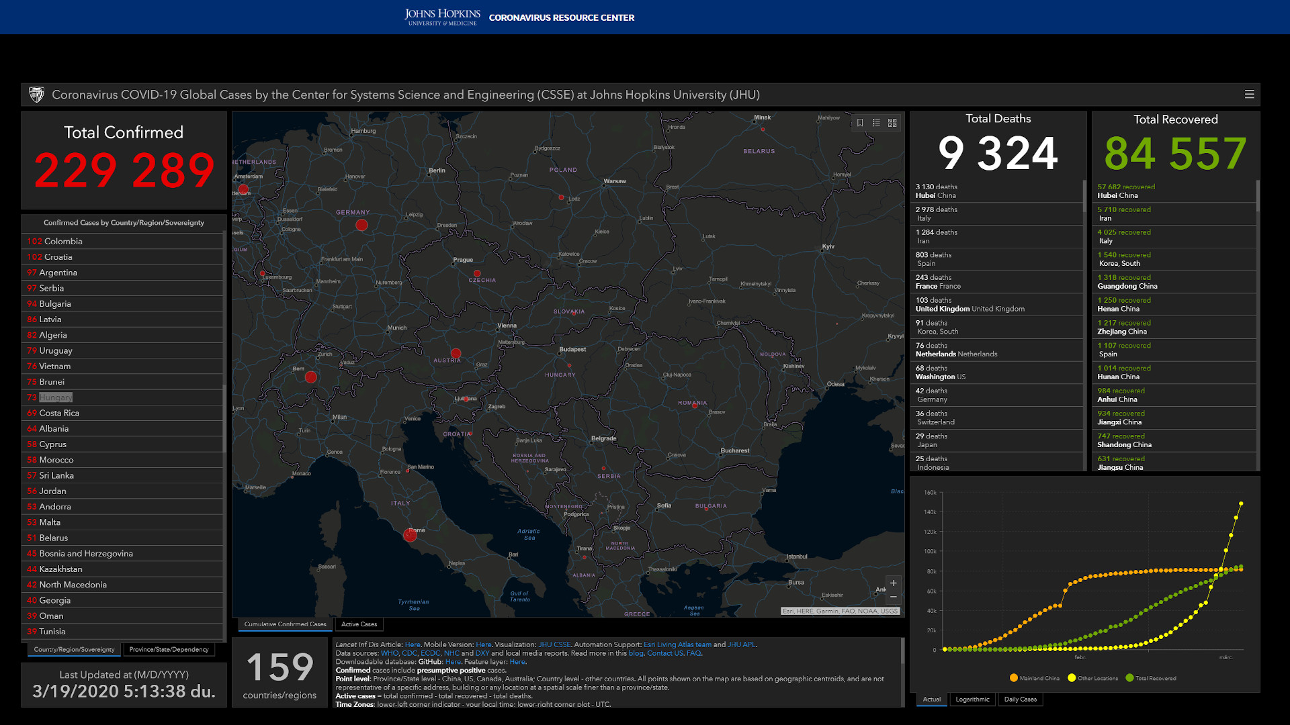Open the Esri Living Atlas team link
Image resolution: width=1290 pixels, height=725 pixels.
pyautogui.click(x=677, y=644)
